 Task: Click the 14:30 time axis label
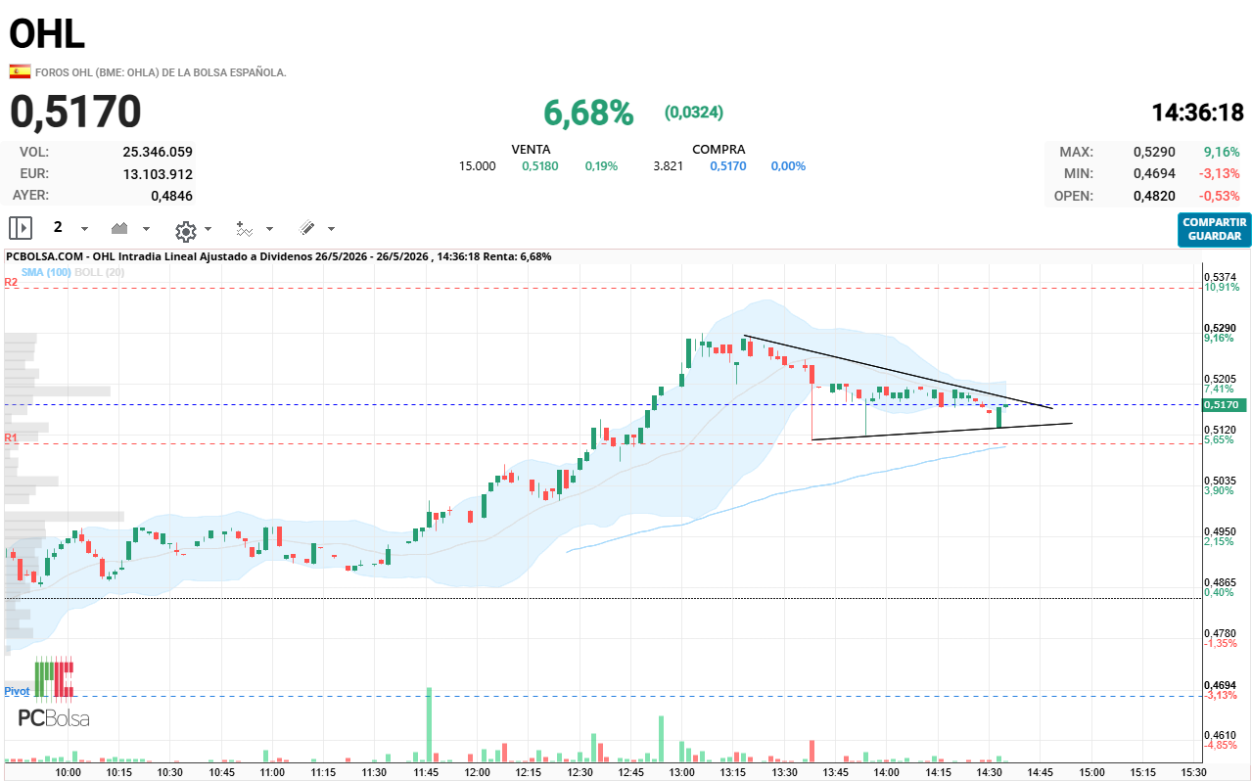pyautogui.click(x=990, y=772)
